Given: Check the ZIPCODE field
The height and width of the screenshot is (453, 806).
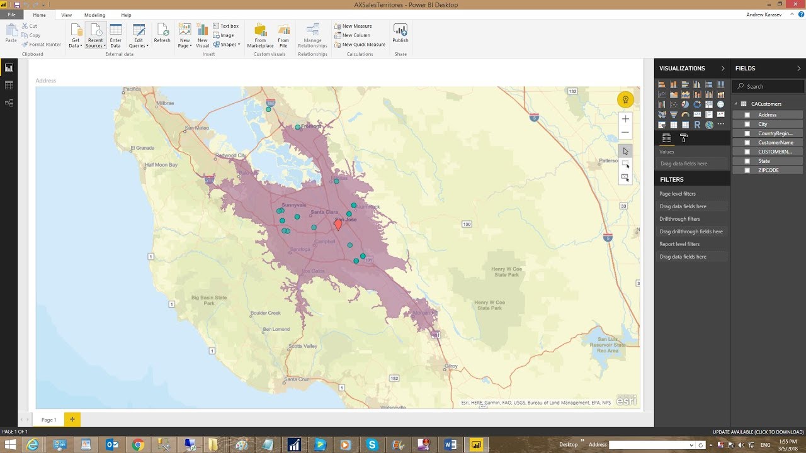Looking at the screenshot, I should tap(747, 170).
